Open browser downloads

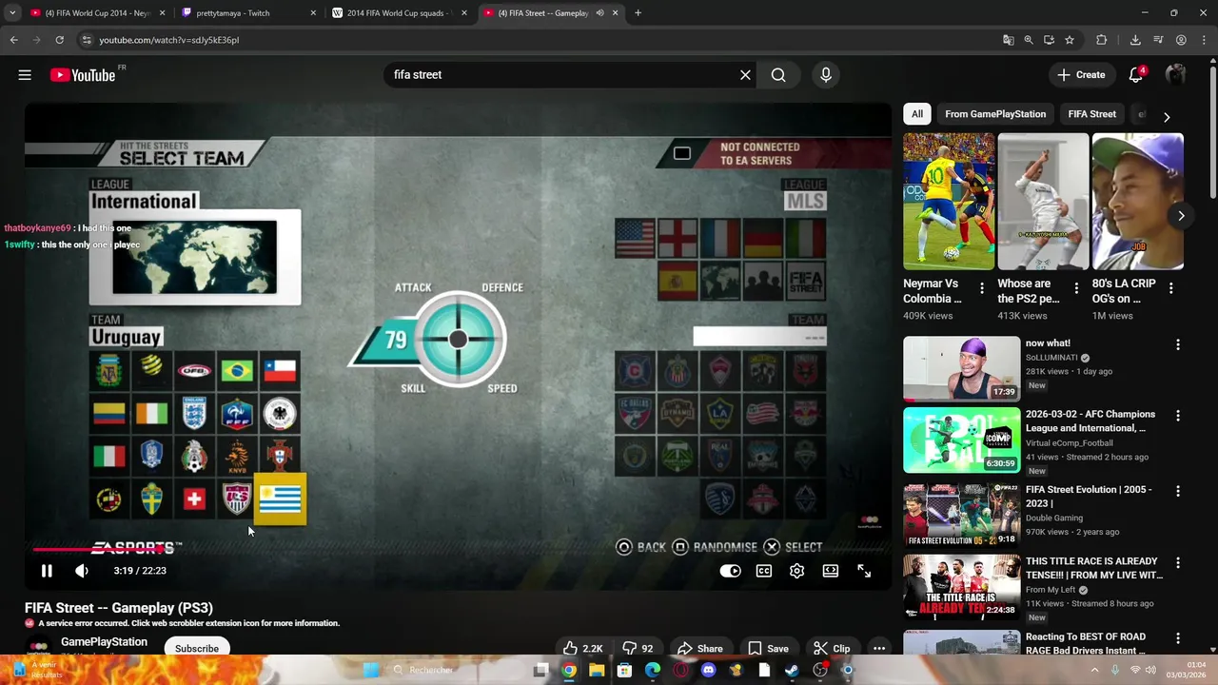(1135, 40)
